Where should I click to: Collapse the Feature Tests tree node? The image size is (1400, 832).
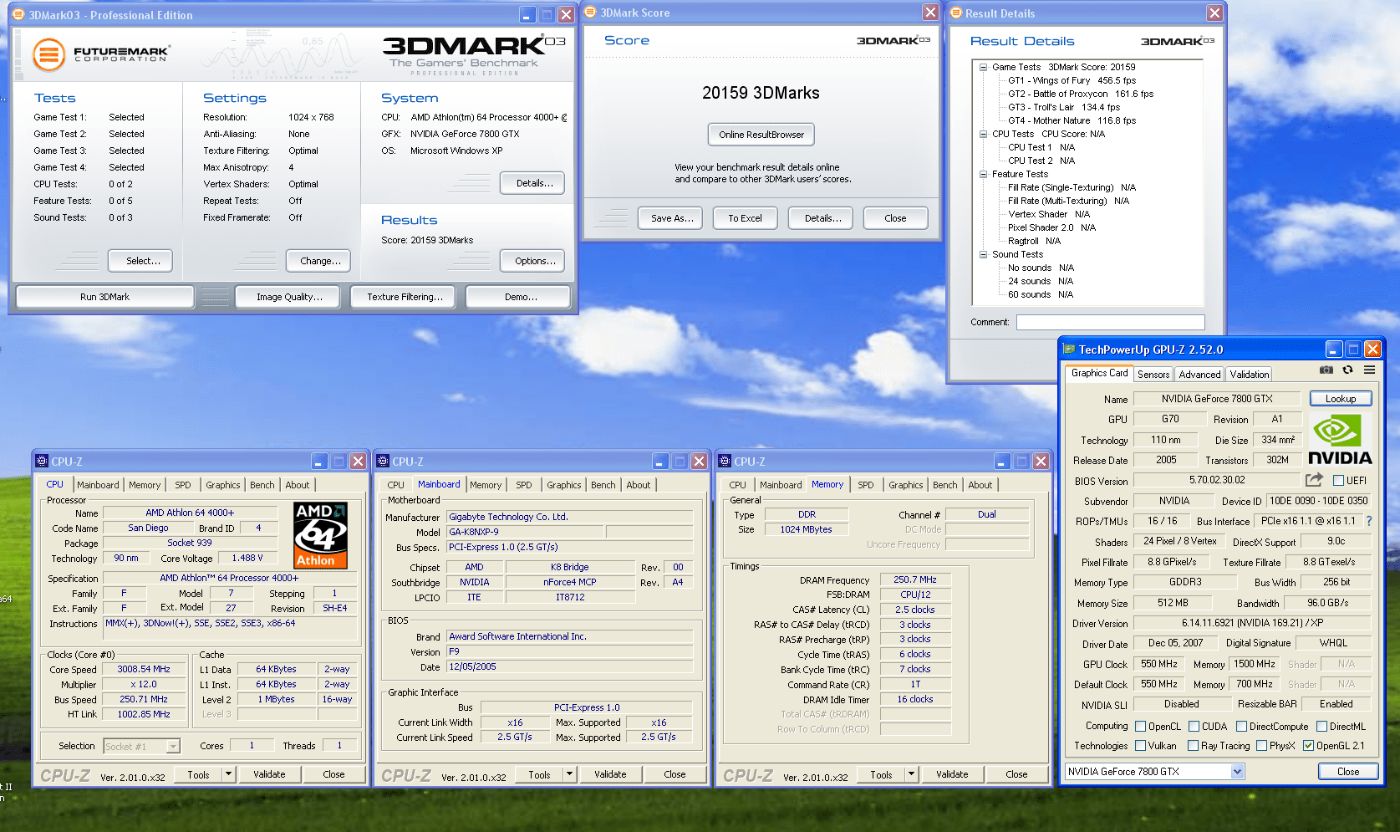[x=983, y=174]
